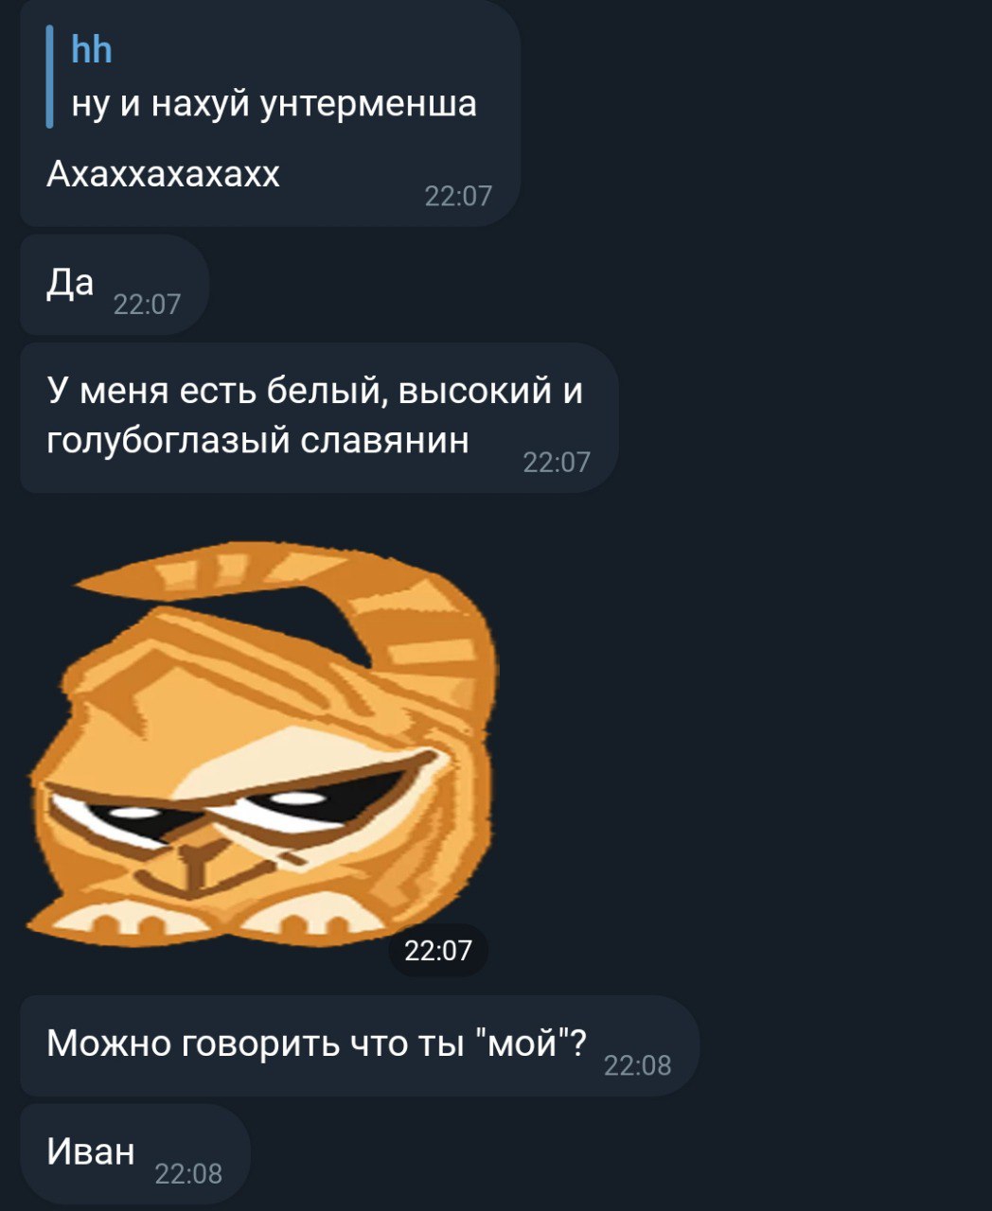Viewport: 992px width, 1211px height.
Task: Tap the 22:07 time under "Ахаххахахахх"
Action: coord(459,196)
